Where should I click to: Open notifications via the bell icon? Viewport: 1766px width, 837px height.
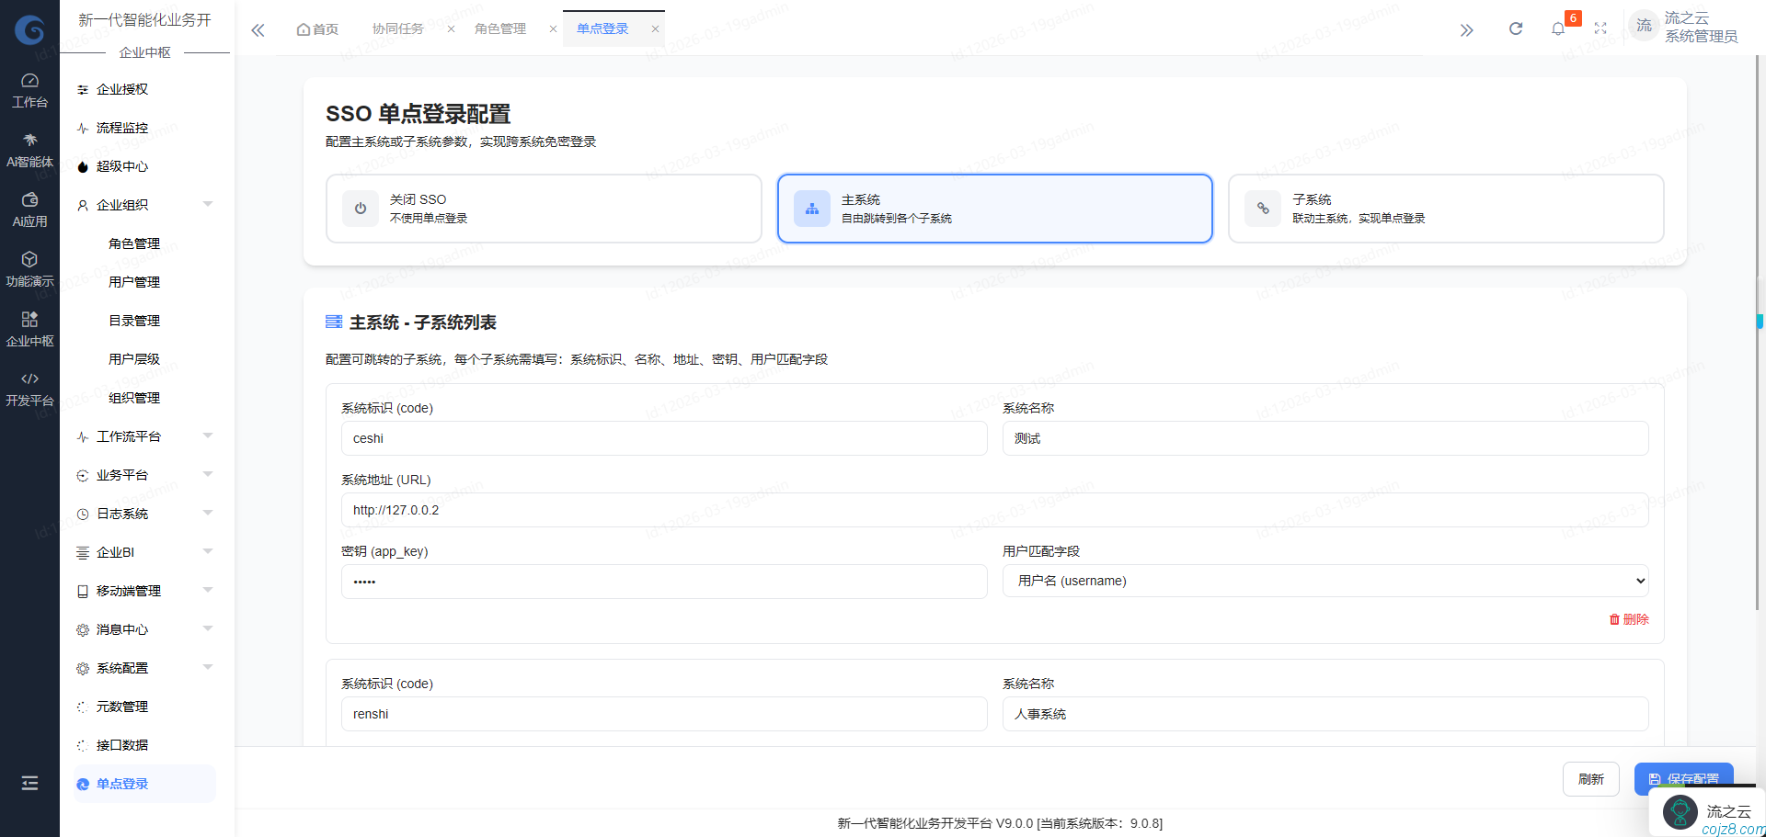pyautogui.click(x=1558, y=28)
